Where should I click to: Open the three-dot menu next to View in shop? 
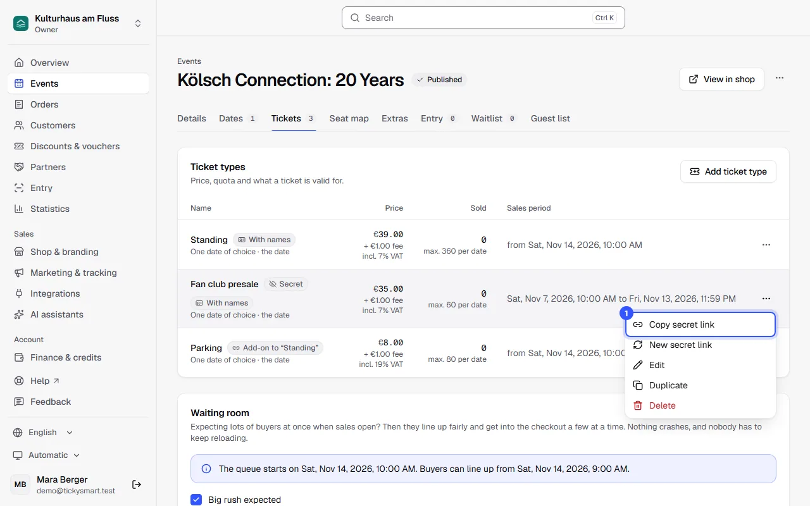tap(780, 78)
